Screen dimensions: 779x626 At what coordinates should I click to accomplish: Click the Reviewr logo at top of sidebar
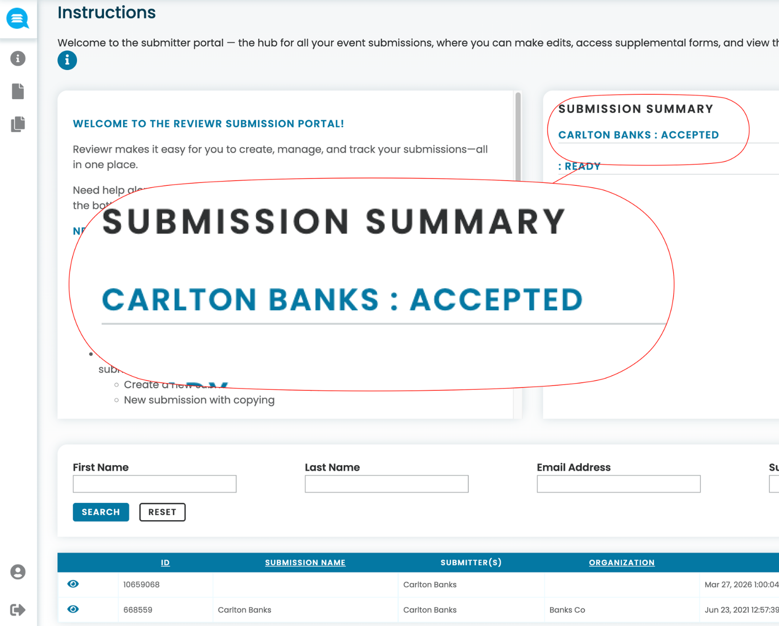click(x=18, y=18)
